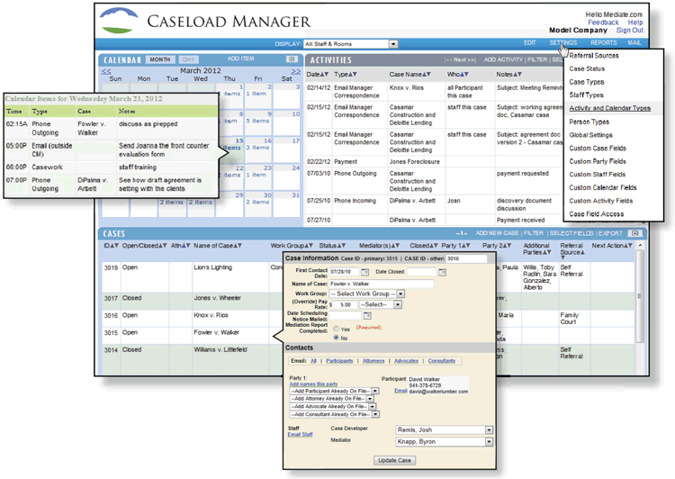Go to next month in calendar
Image resolution: width=675 pixels, height=479 pixels.
(x=295, y=69)
